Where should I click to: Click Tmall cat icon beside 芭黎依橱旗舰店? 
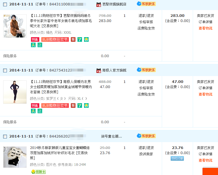[x=99, y=5]
